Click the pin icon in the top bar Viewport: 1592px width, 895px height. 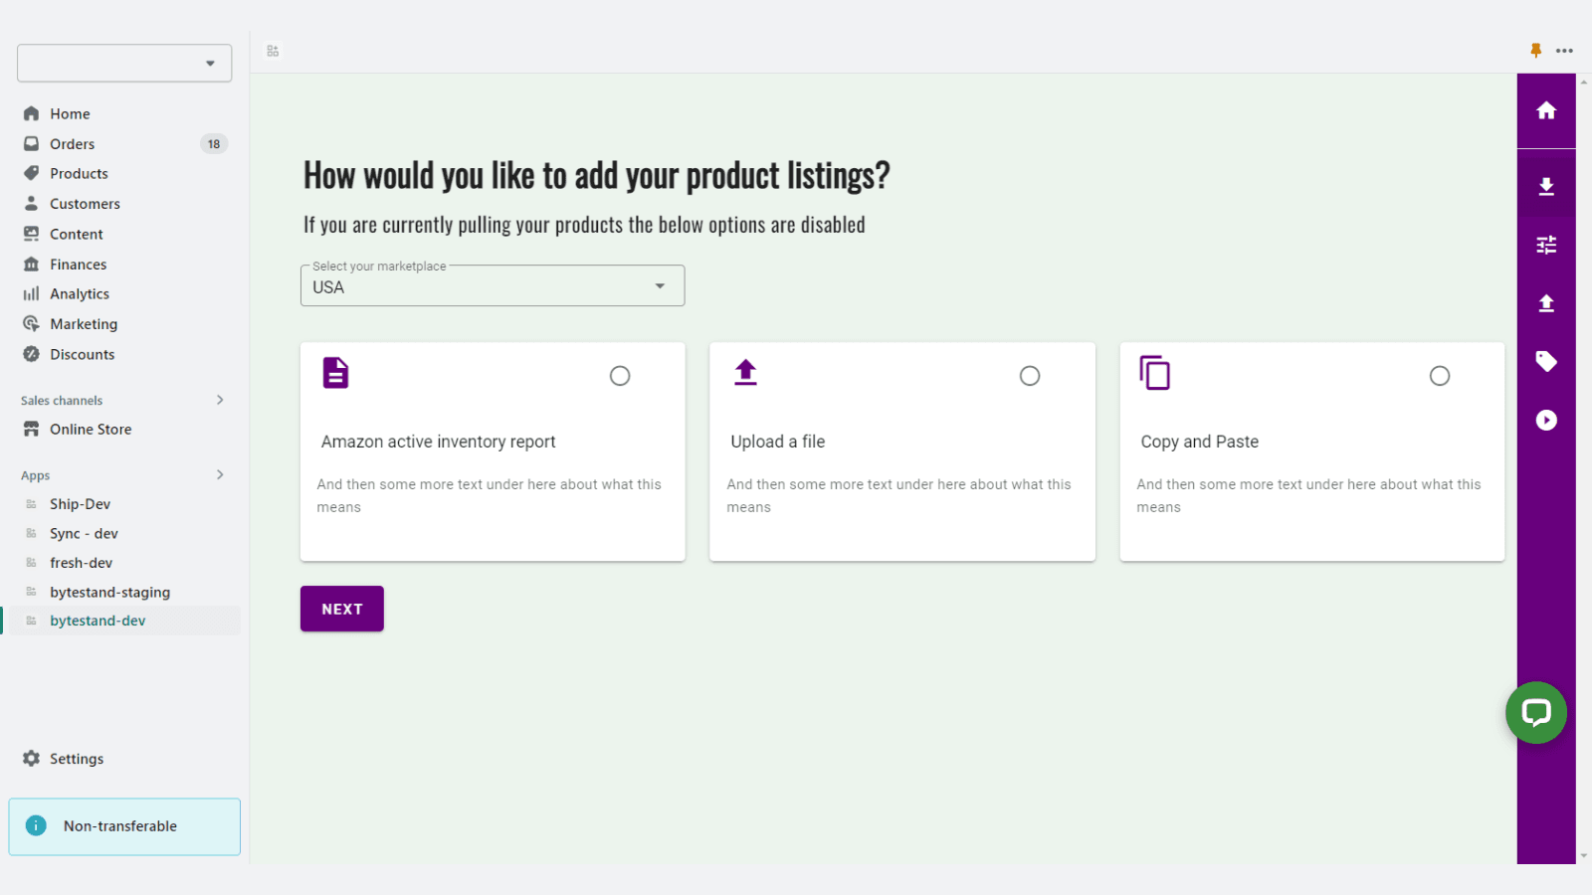coord(1535,50)
